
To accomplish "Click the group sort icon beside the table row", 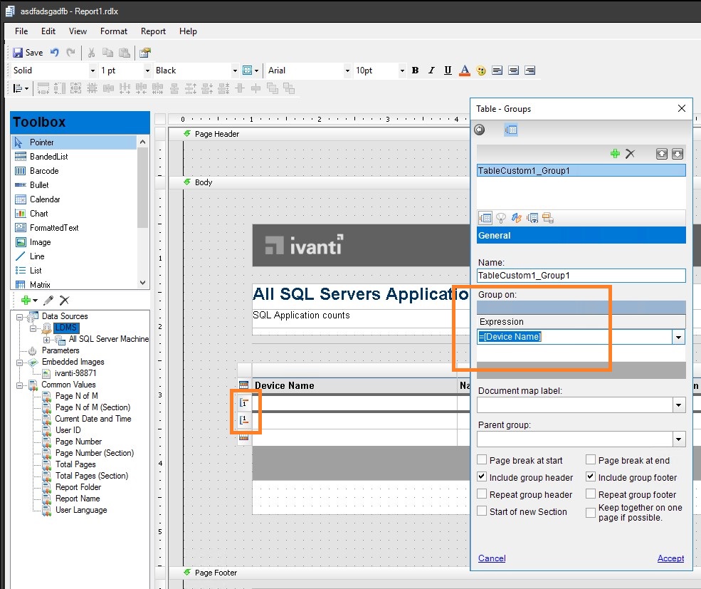I will [244, 403].
